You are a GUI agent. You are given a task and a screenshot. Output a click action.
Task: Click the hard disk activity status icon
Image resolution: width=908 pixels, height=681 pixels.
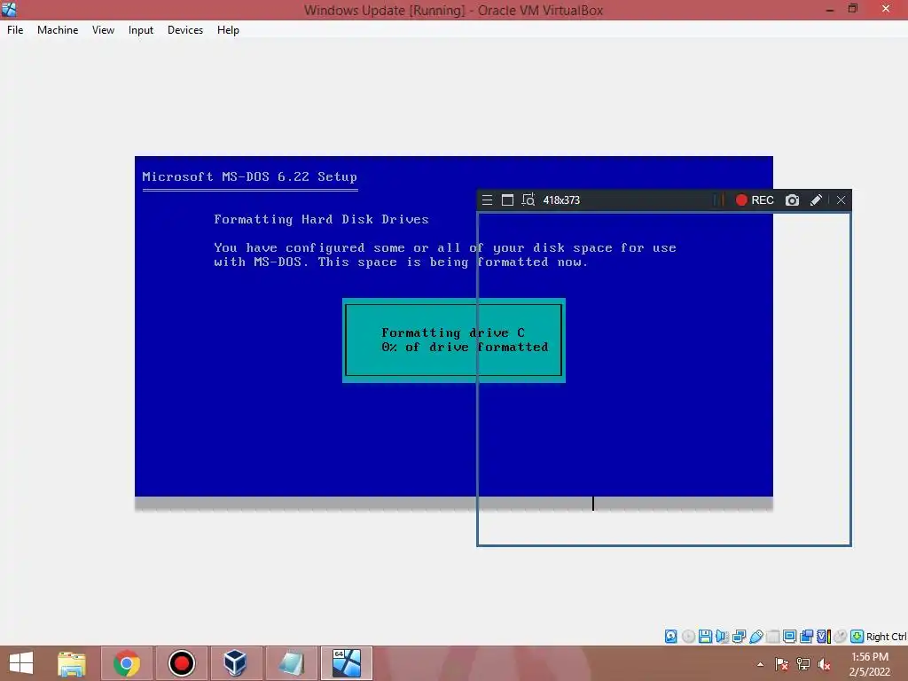(x=670, y=637)
